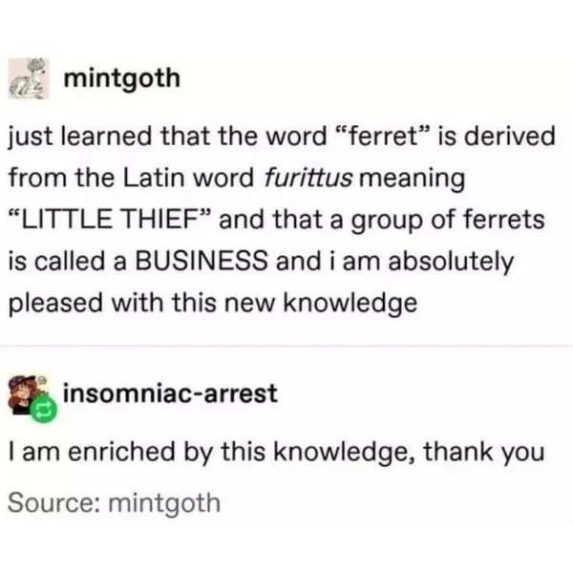Click the word "absolutely" in the post

click(452, 263)
